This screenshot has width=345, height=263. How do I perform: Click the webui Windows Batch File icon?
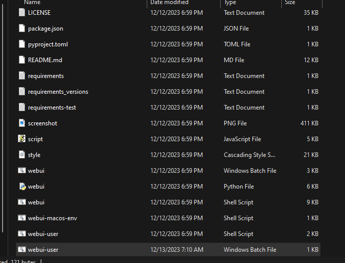coord(22,170)
